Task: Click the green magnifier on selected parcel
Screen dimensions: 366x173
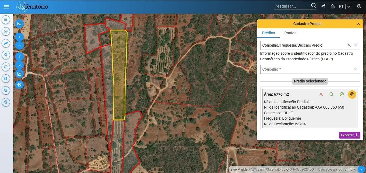Action: [331, 94]
